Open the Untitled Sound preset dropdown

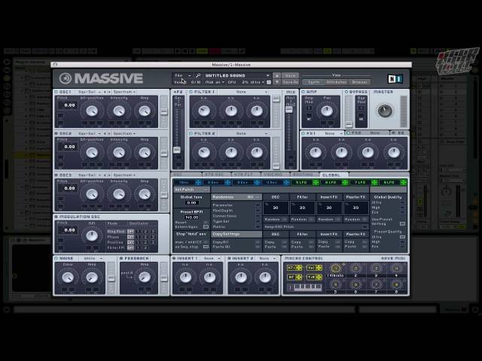tap(236, 75)
